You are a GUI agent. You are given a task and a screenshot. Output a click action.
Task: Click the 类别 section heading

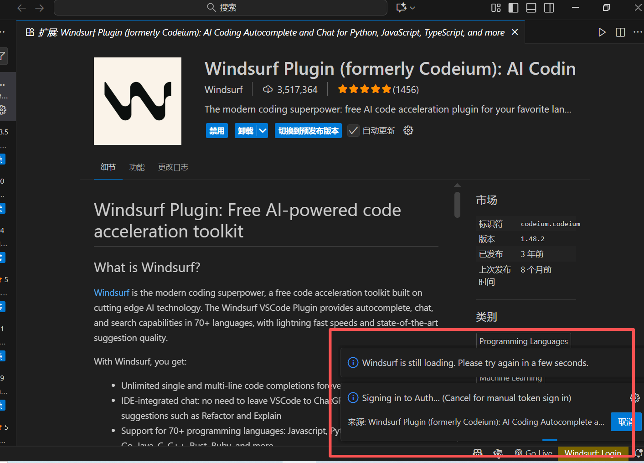(487, 317)
